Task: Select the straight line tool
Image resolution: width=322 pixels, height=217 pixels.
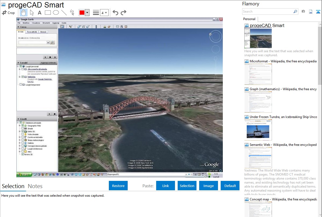Action: tap(64, 13)
